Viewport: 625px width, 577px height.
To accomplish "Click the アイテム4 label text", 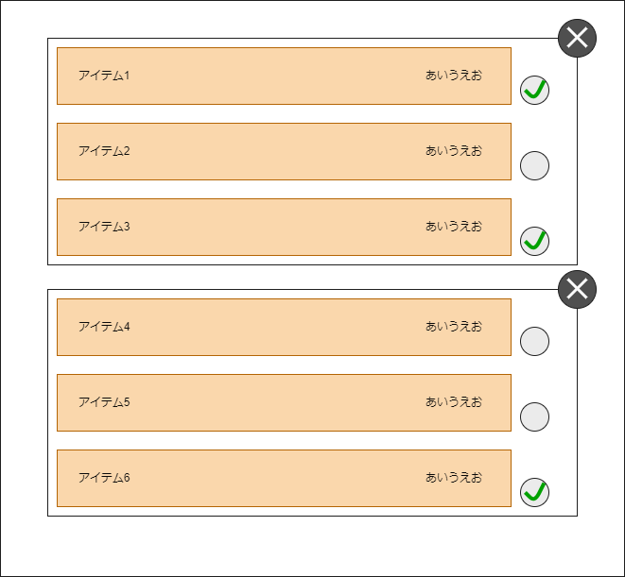I will point(104,327).
